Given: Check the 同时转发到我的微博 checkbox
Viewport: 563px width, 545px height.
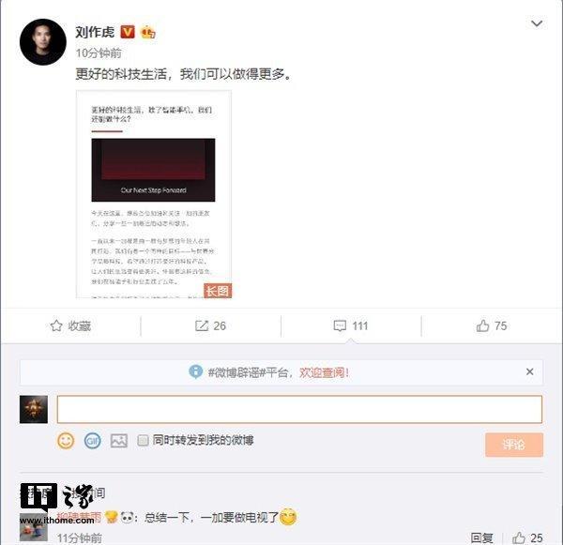Looking at the screenshot, I should coord(143,440).
